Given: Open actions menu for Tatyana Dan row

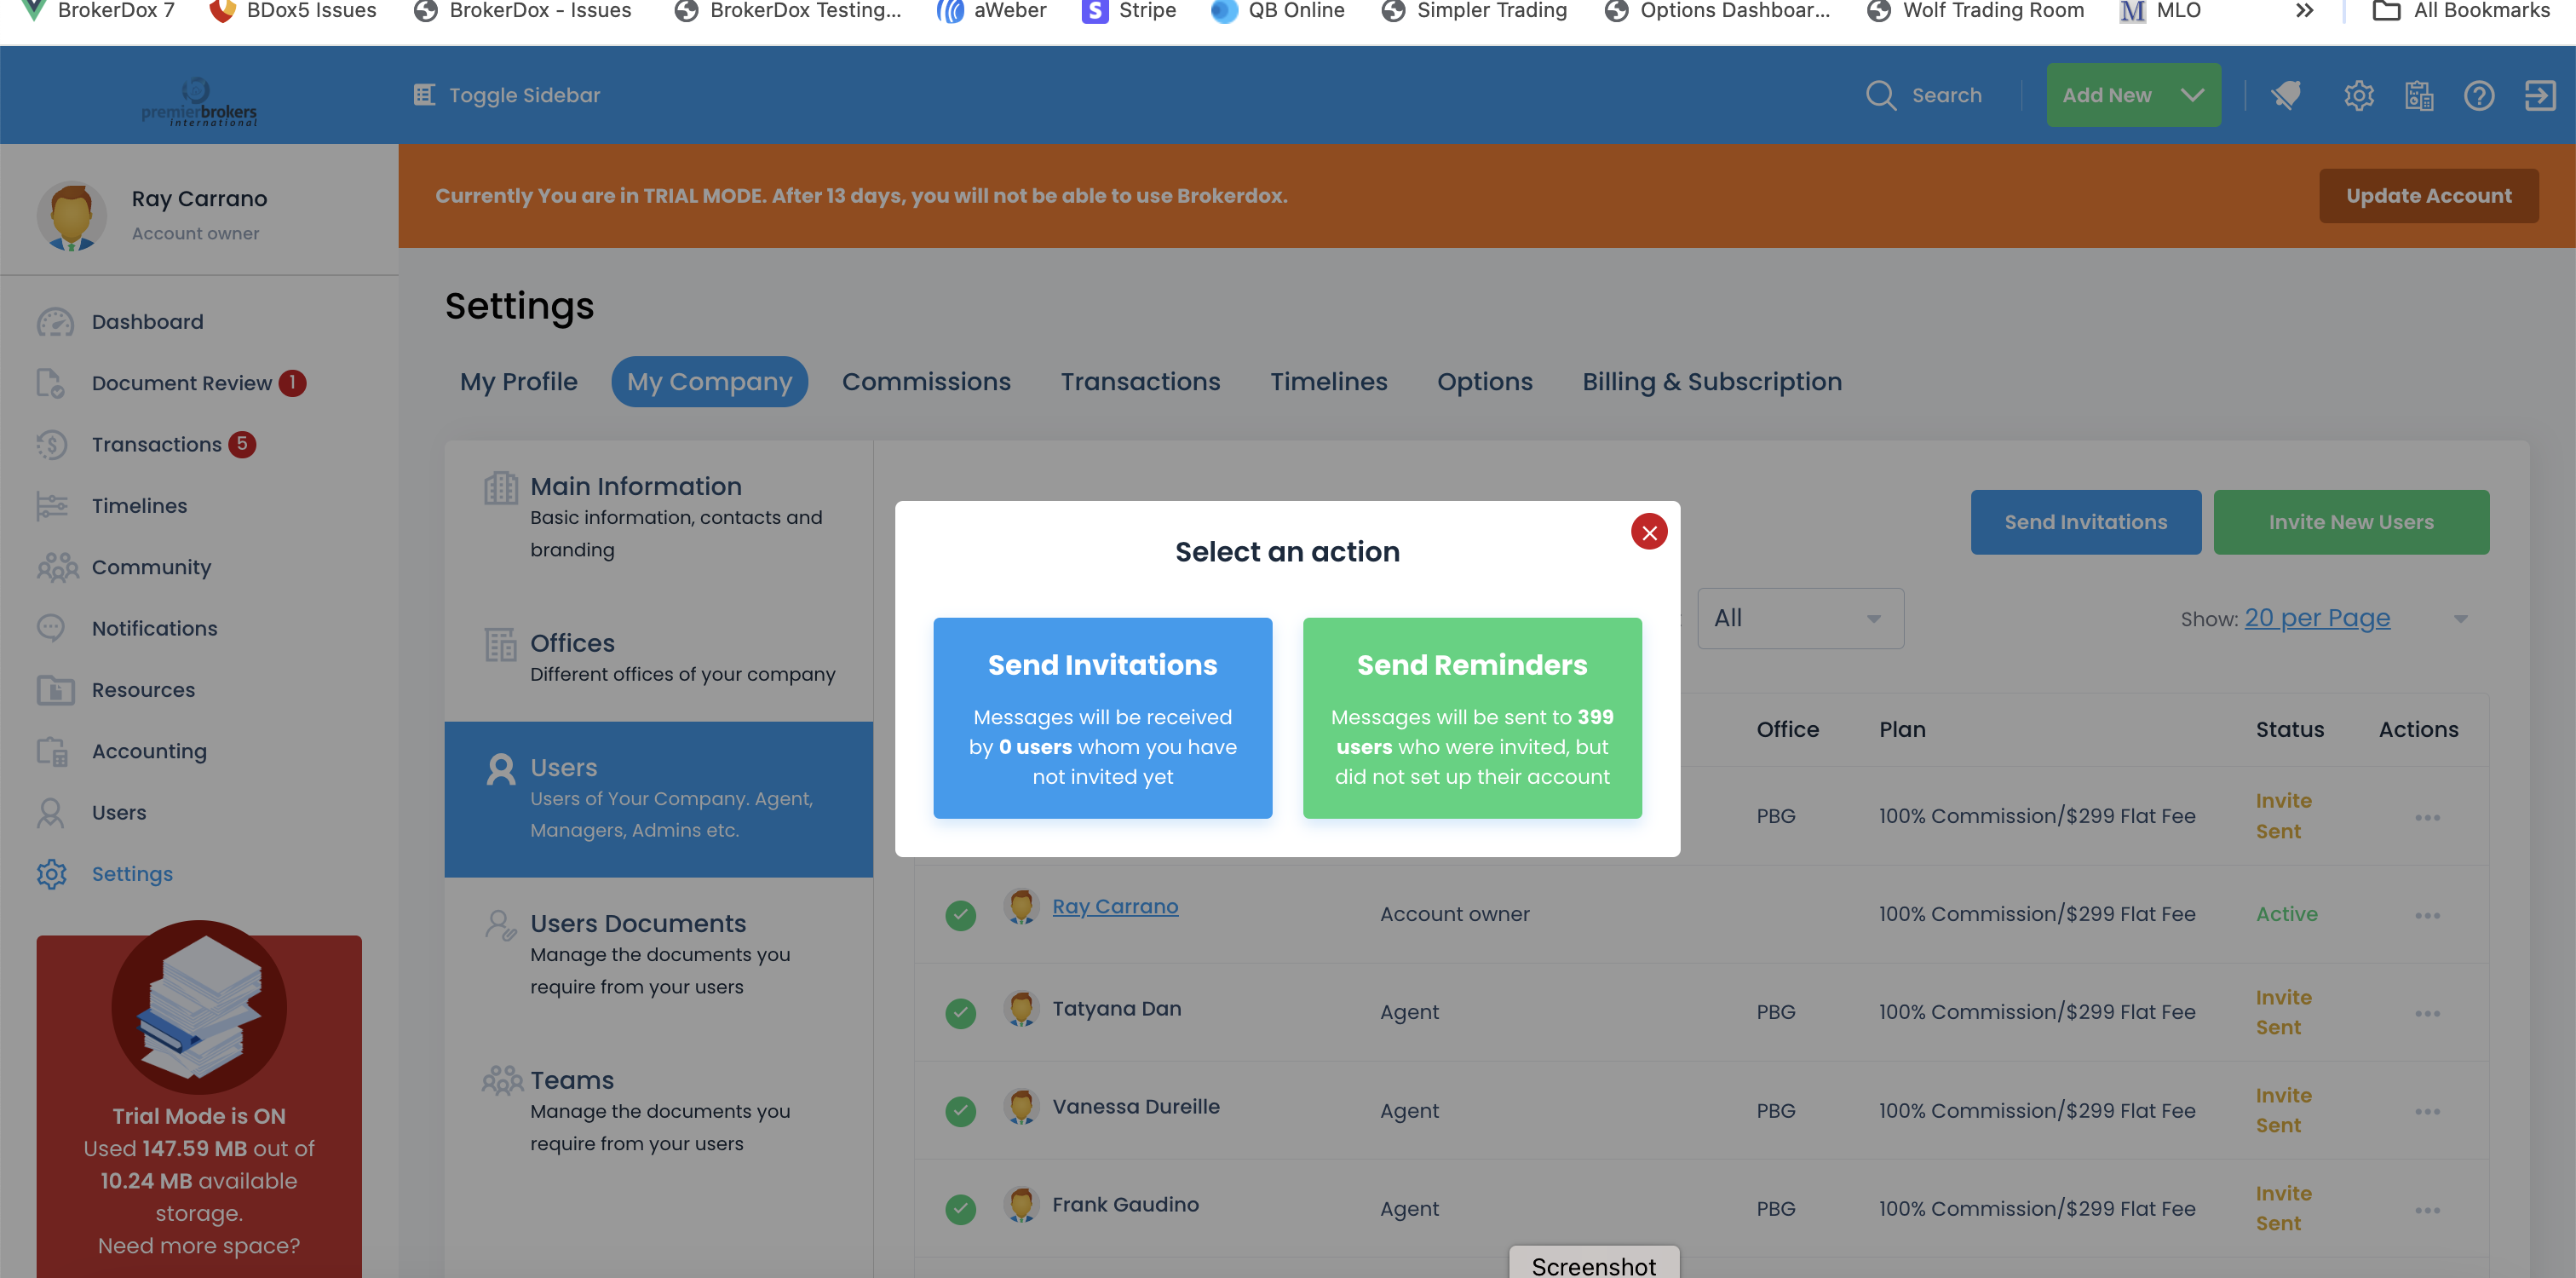Looking at the screenshot, I should point(2427,1014).
